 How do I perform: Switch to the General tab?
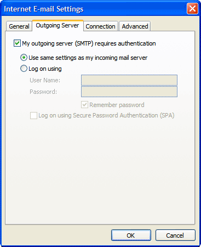point(19,26)
